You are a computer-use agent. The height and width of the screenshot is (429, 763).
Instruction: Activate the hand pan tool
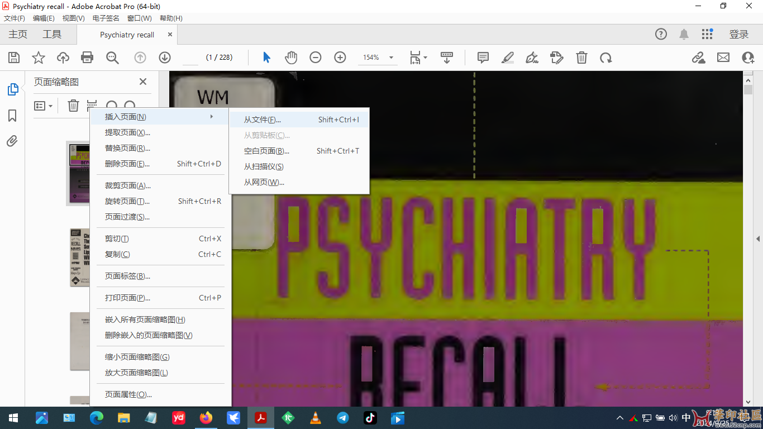[x=291, y=58]
